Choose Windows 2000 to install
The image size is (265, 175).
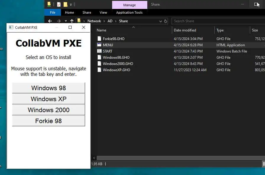pos(49,110)
